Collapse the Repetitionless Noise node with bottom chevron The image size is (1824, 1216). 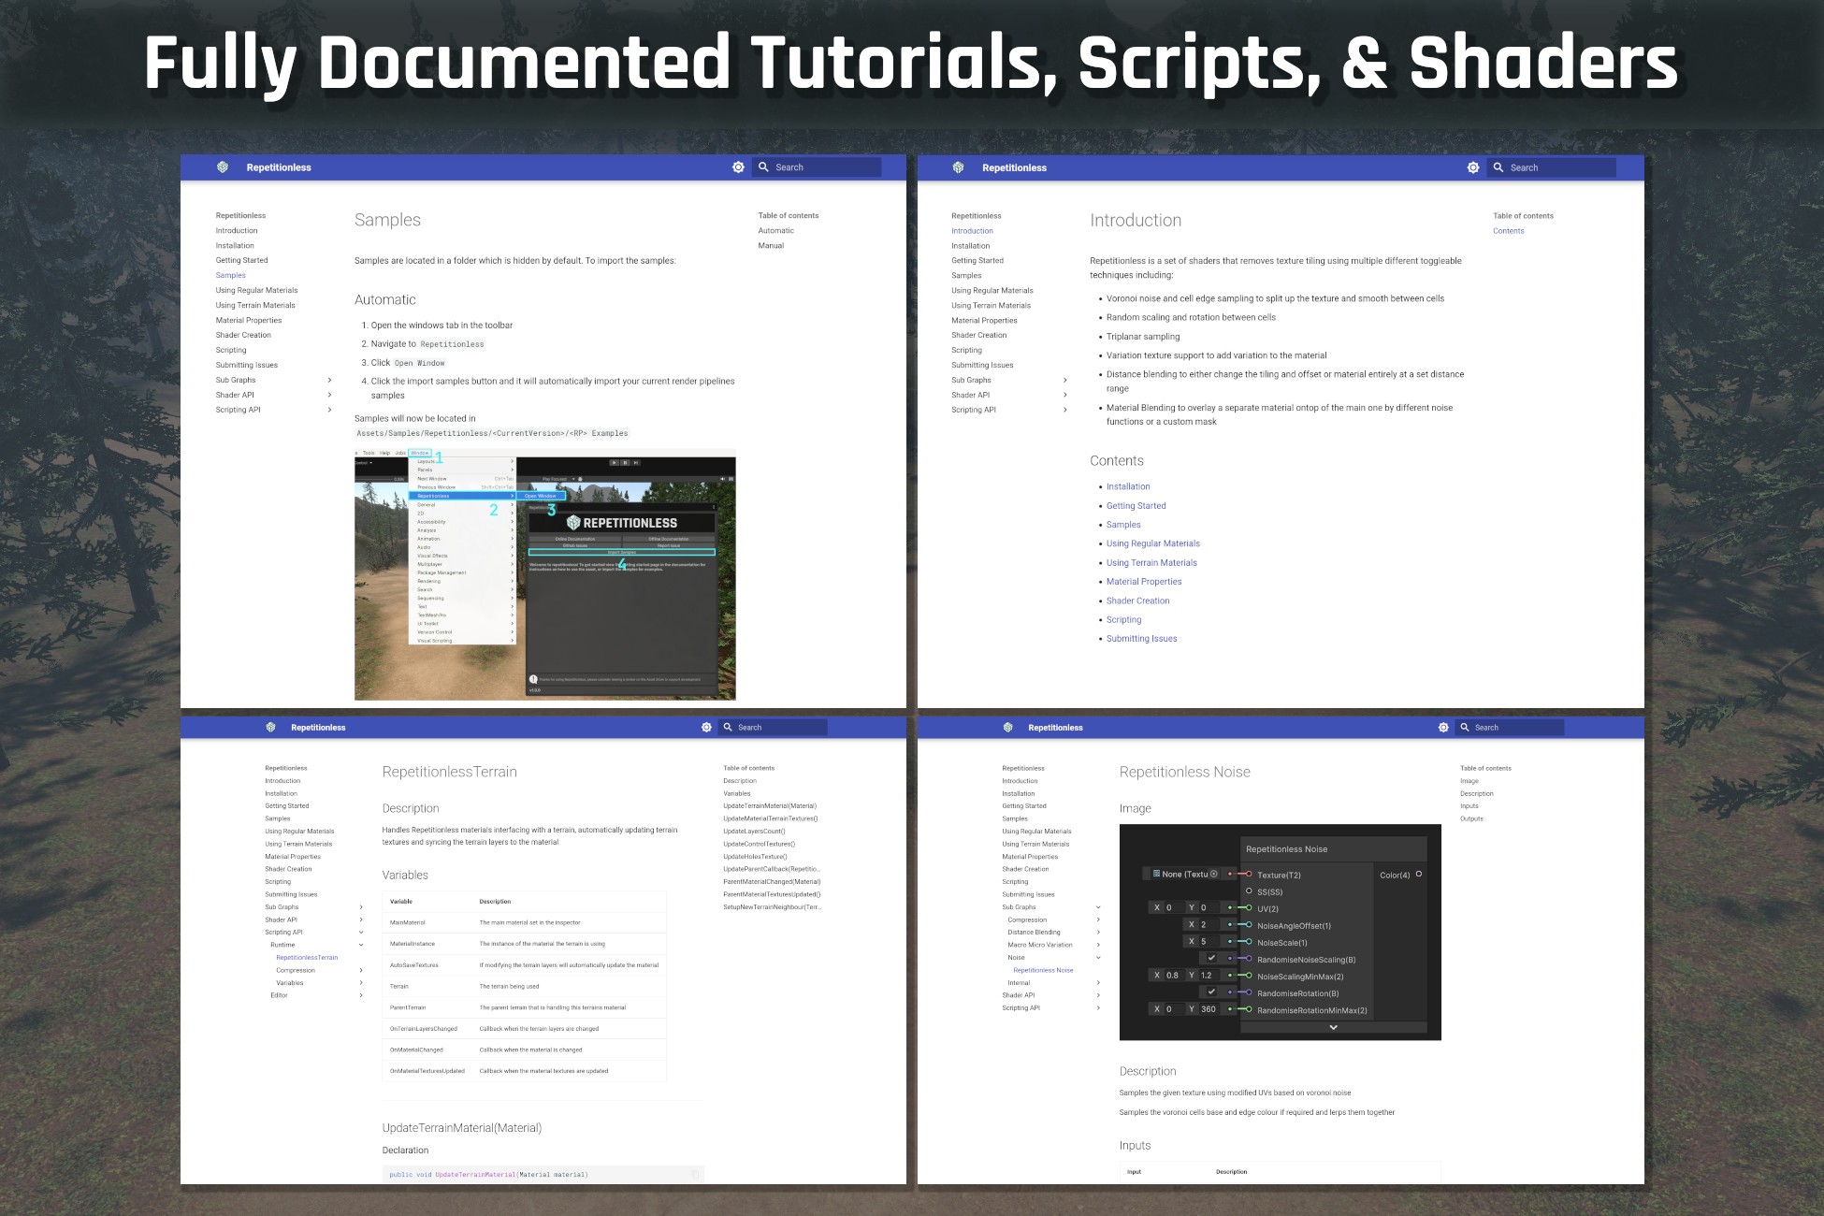pos(1333,1027)
